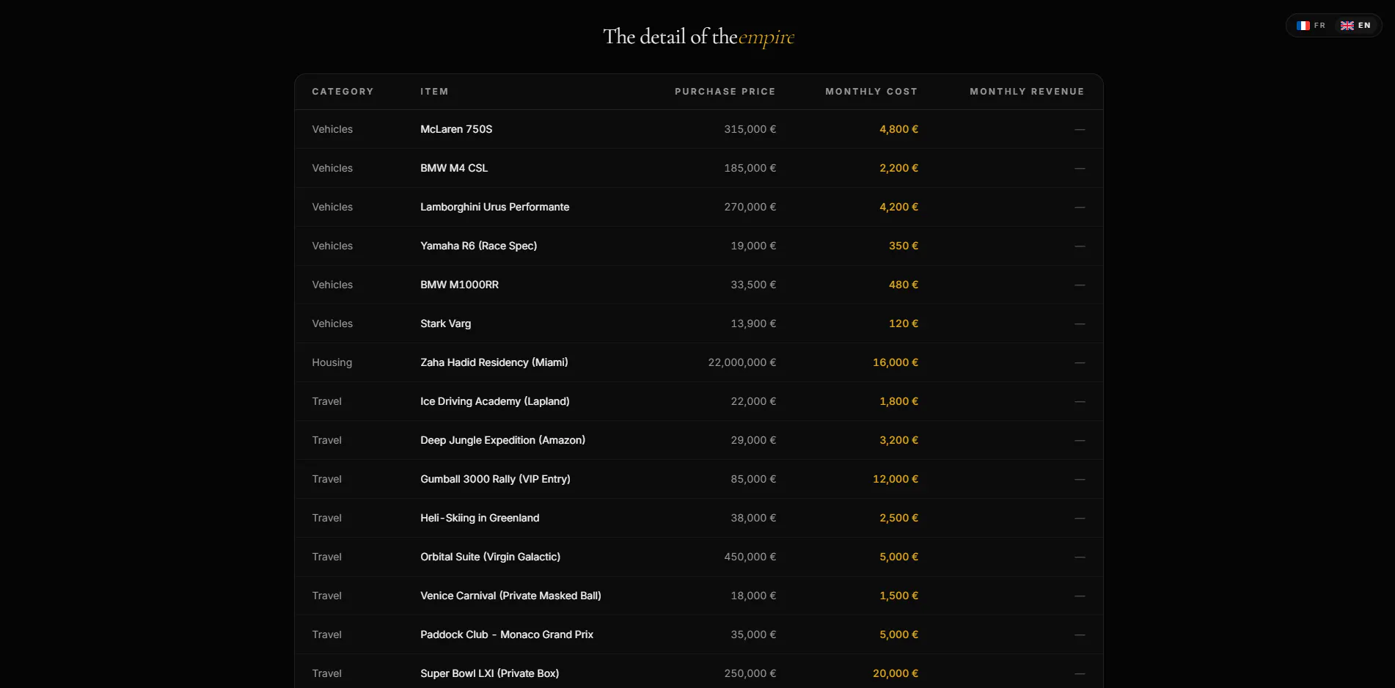Click the 33,500 € purchase price

[x=753, y=285]
